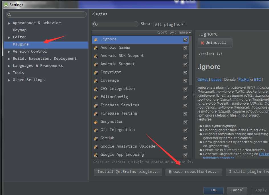
Task: Click the Android Games plugin icon
Action: [x=96, y=48]
